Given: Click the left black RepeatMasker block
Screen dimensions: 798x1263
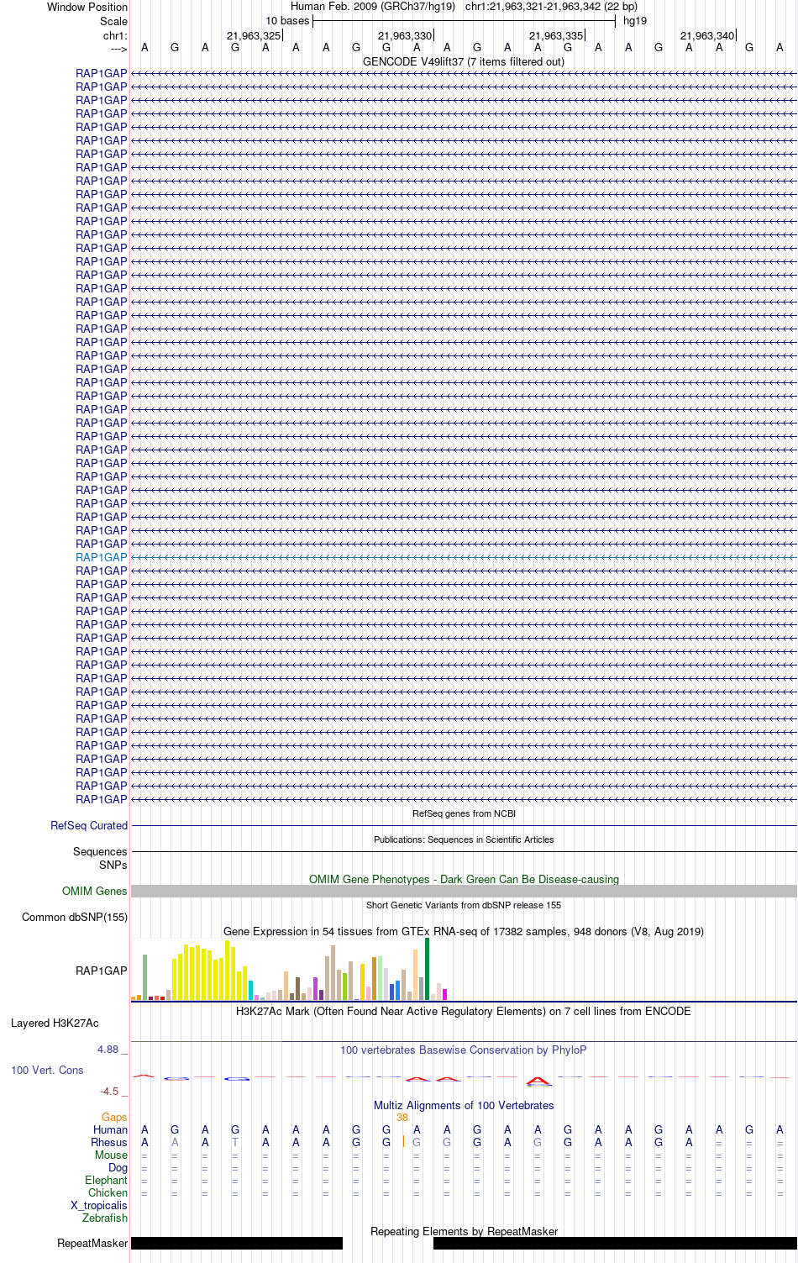Looking at the screenshot, I should point(237,1243).
